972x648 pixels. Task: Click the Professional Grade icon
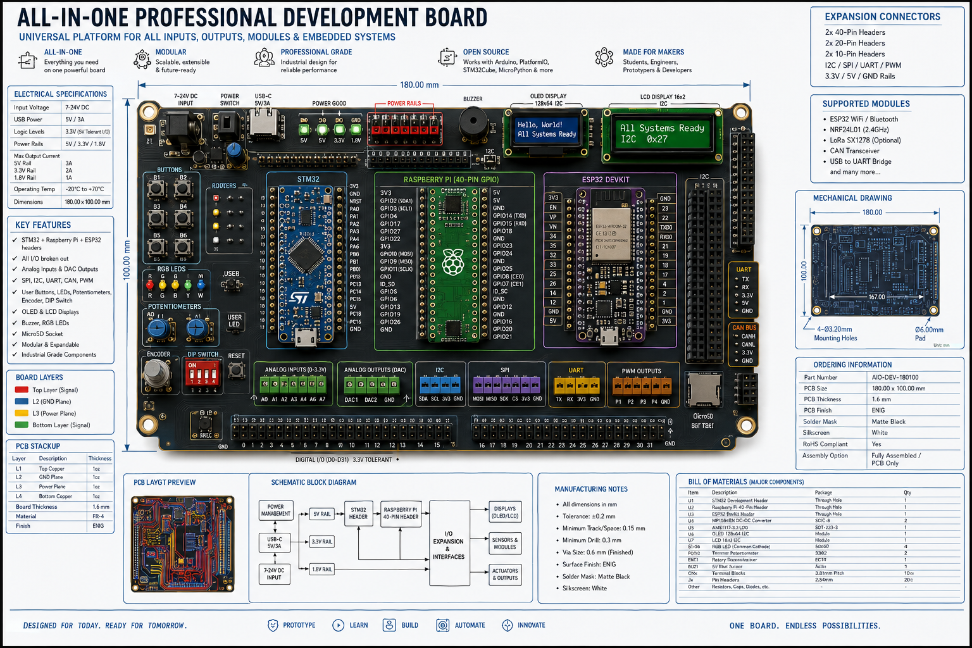[x=264, y=58]
